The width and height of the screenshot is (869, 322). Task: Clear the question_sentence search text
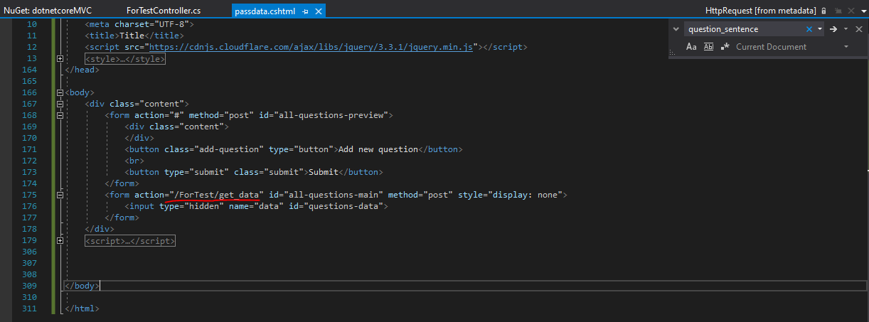point(809,29)
